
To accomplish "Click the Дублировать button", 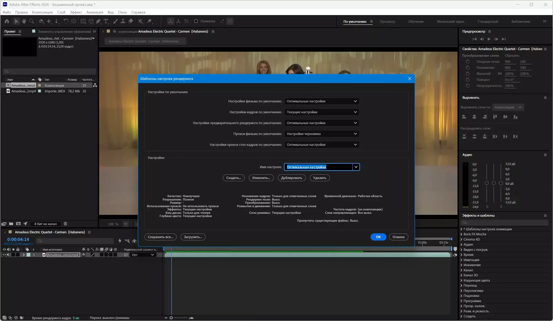I will click(291, 178).
